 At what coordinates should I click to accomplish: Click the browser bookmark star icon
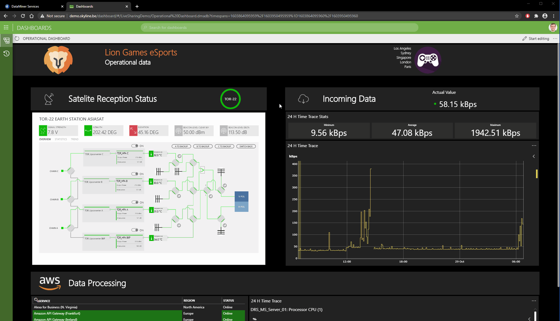coord(517,16)
